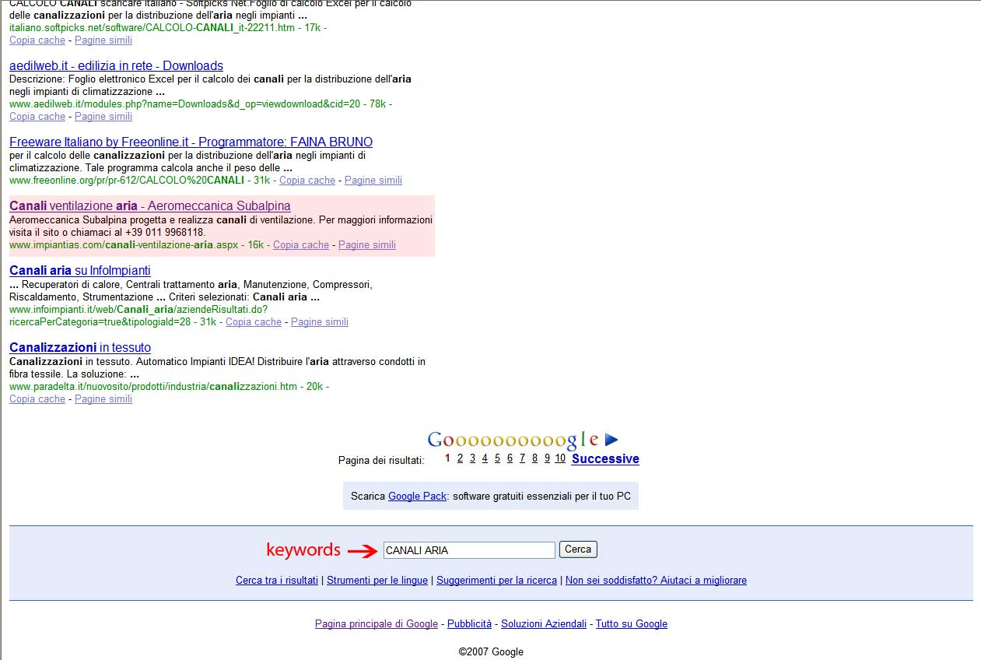This screenshot has height=660, width=981.
Task: Click the Google Pack download link
Action: click(x=417, y=497)
